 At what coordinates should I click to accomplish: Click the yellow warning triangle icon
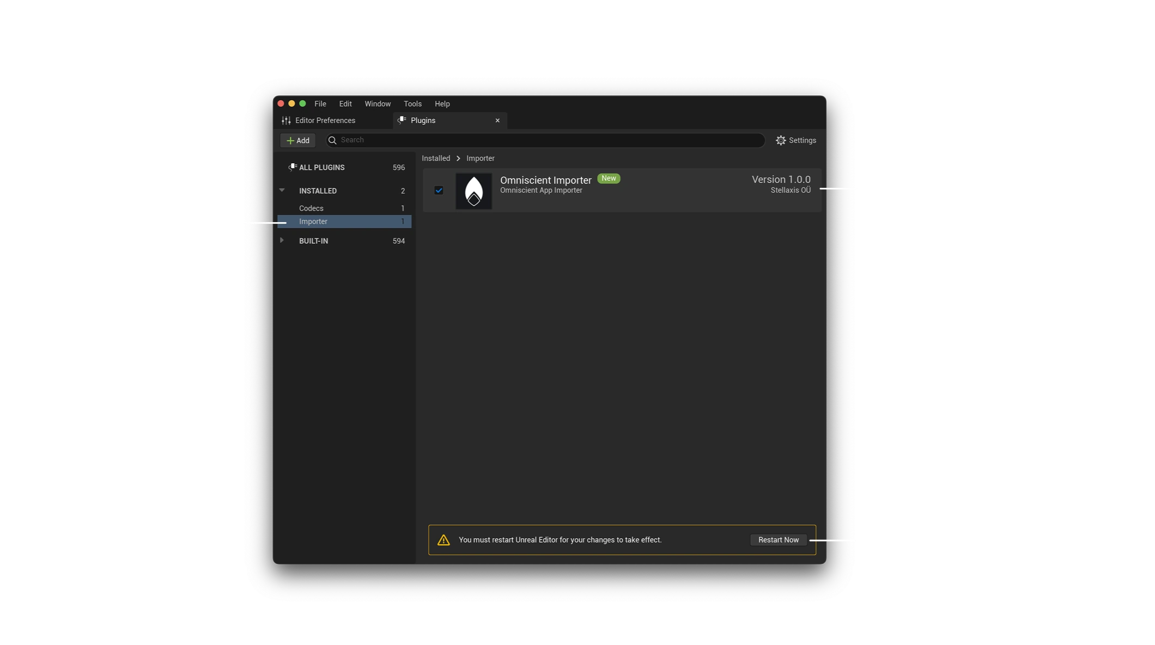click(x=443, y=540)
